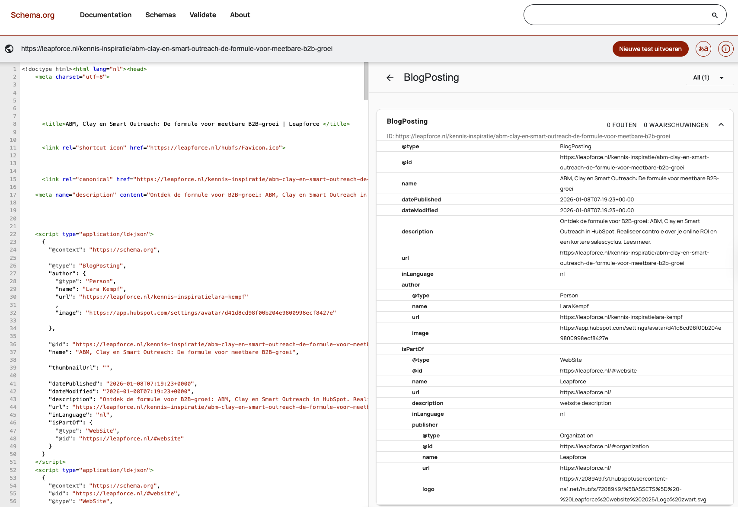Click the Schema.org logo
The width and height of the screenshot is (738, 507).
tap(32, 15)
